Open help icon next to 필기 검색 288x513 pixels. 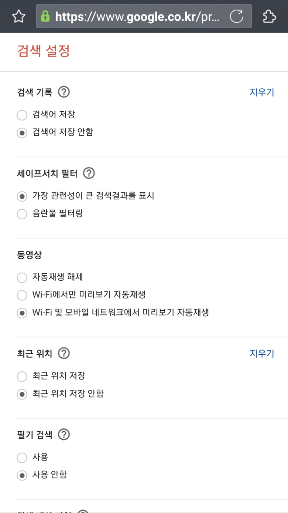pyautogui.click(x=64, y=435)
